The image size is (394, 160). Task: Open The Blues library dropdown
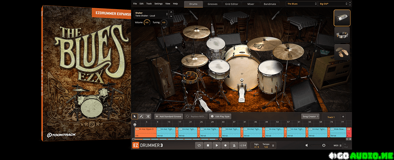301,4
